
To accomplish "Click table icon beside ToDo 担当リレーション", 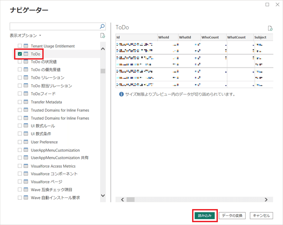I will coord(26,85).
